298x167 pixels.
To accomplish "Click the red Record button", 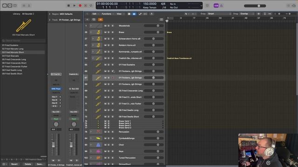I will point(80,6).
